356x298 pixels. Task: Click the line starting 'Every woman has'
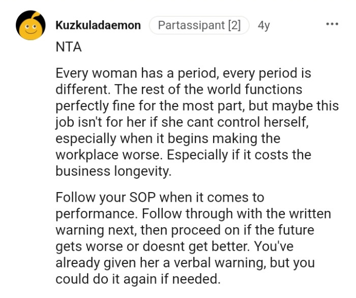pyautogui.click(x=183, y=73)
